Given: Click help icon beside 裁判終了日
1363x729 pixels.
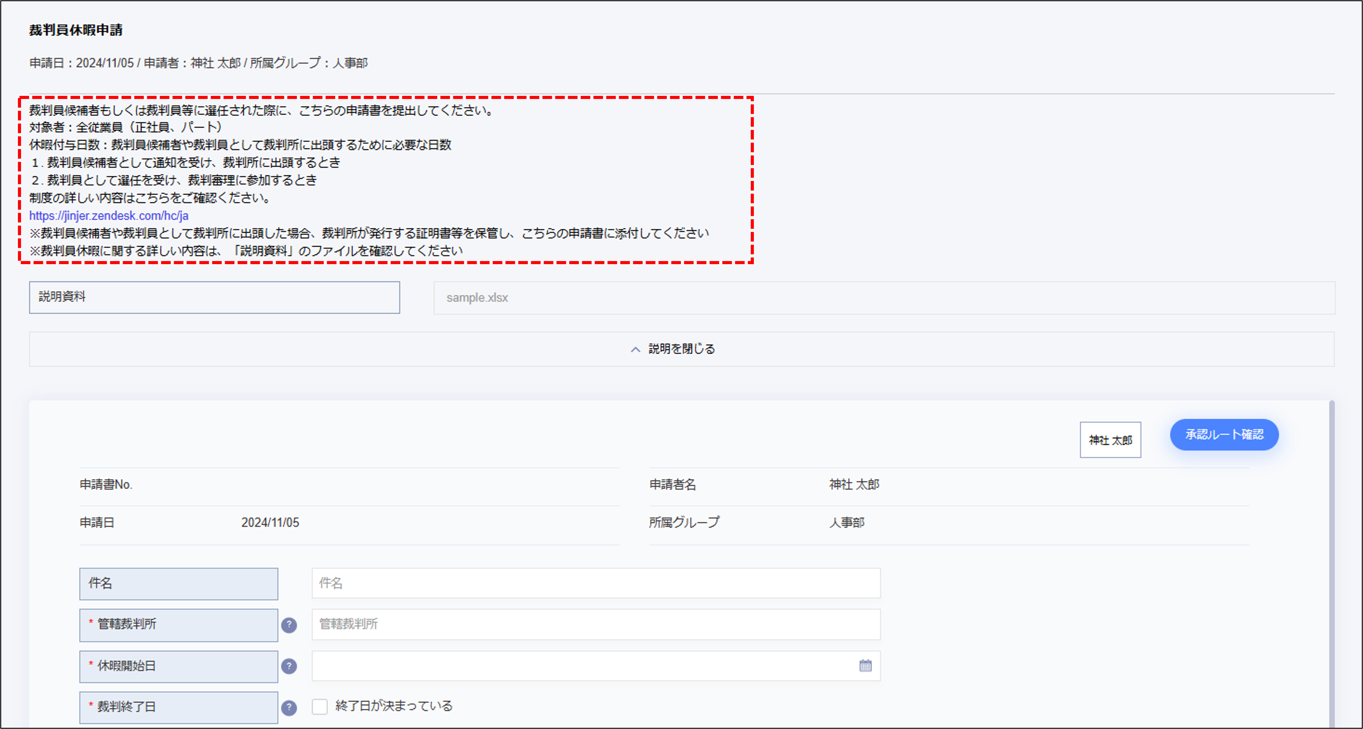Looking at the screenshot, I should tap(289, 707).
